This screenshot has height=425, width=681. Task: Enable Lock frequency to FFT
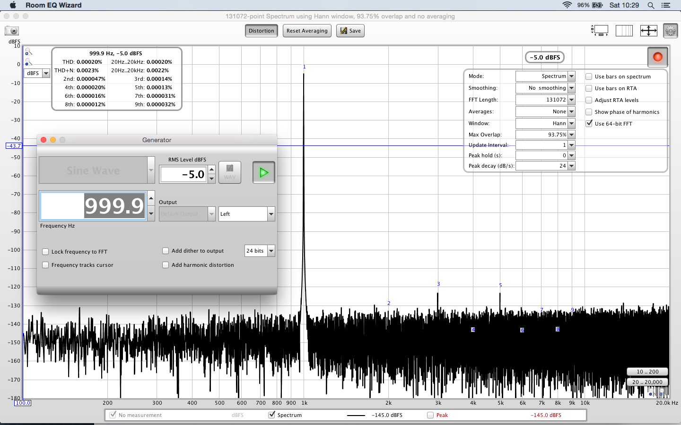[x=45, y=252]
